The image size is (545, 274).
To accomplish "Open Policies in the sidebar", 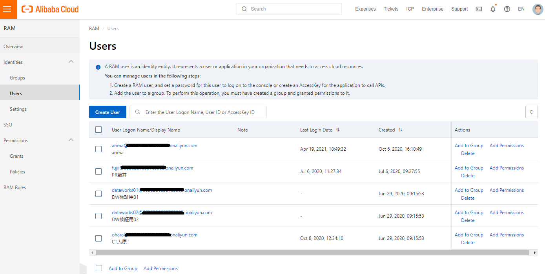I will tap(40, 172).
